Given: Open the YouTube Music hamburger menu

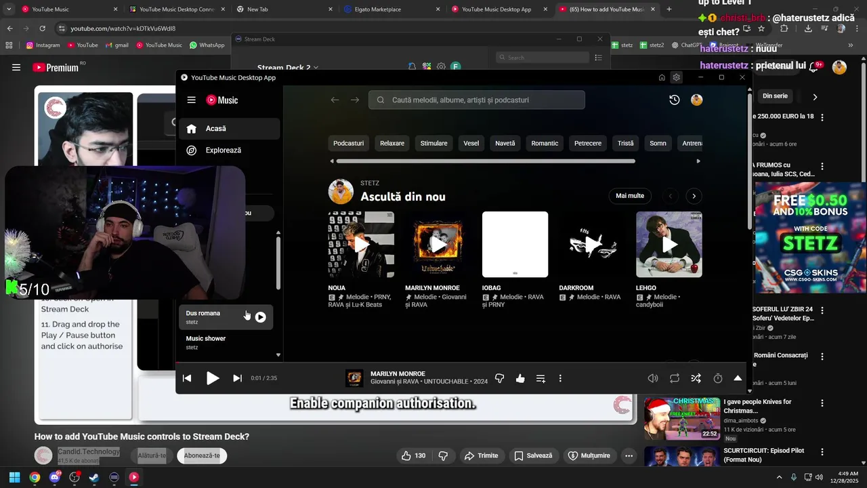Looking at the screenshot, I should [x=192, y=100].
